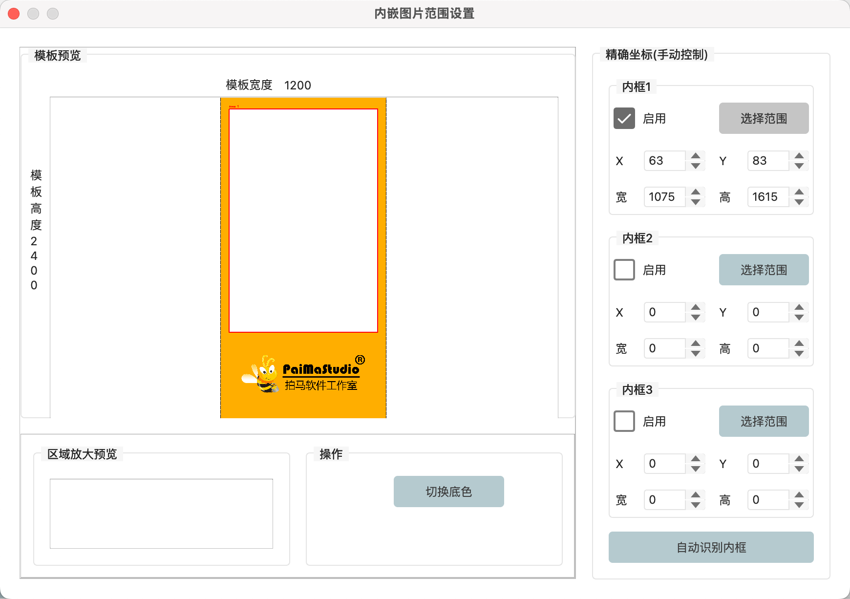Select the X input field showing 63
Screen dimensions: 850x599
(x=664, y=161)
